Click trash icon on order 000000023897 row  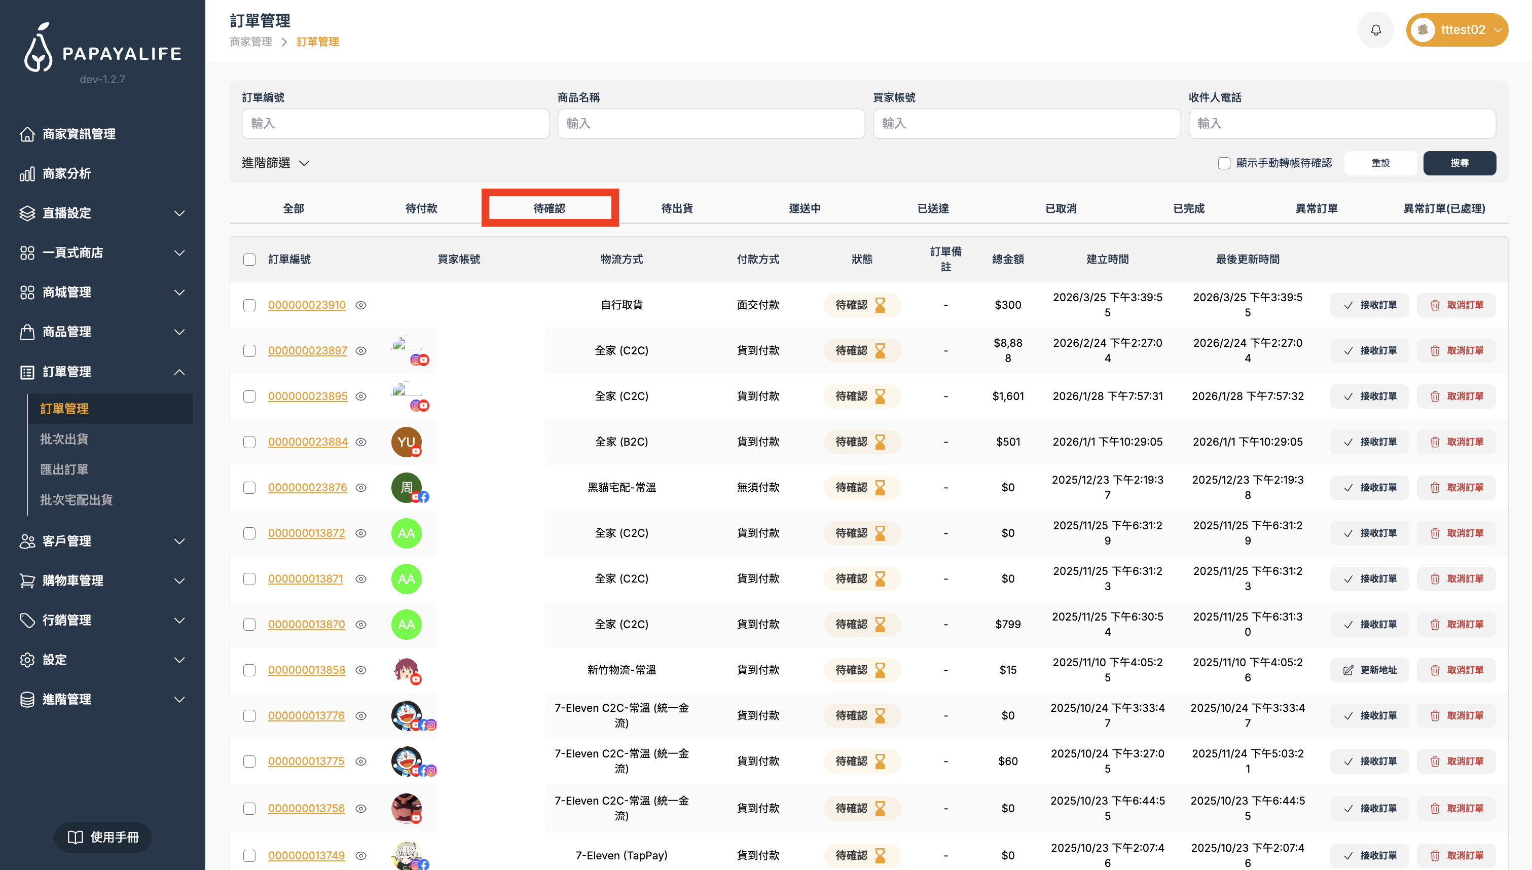click(x=1435, y=351)
